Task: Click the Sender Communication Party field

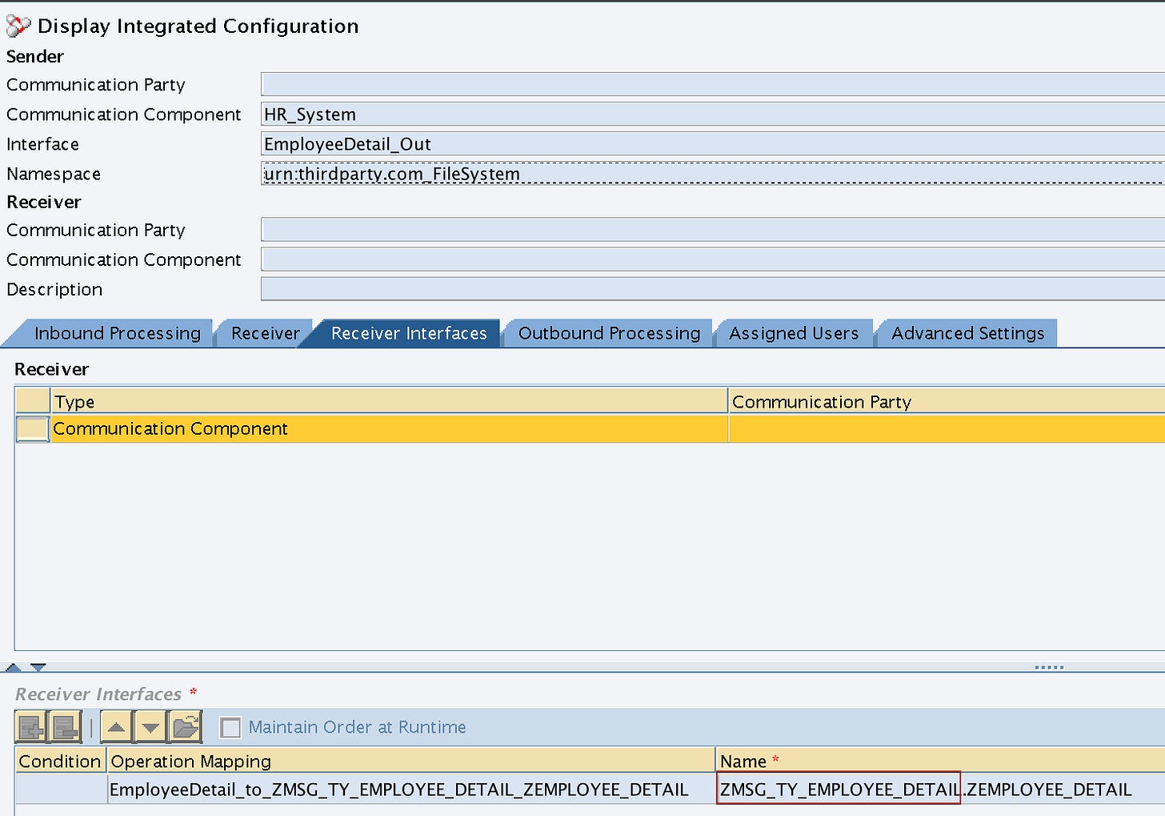Action: [x=713, y=84]
